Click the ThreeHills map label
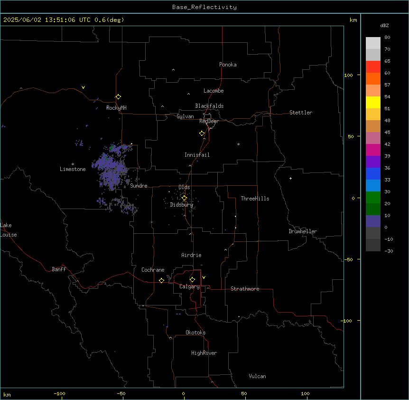The width and height of the screenshot is (409, 400). coord(255,199)
